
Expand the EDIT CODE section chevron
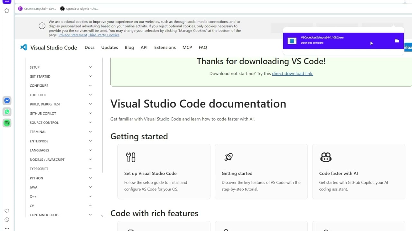pyautogui.click(x=90, y=95)
